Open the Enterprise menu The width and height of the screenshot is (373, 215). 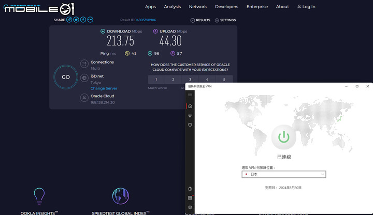pos(257,7)
